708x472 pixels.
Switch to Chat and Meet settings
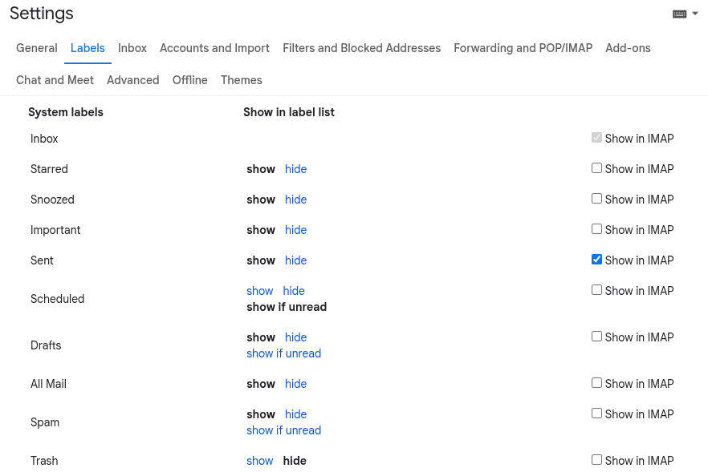click(55, 80)
